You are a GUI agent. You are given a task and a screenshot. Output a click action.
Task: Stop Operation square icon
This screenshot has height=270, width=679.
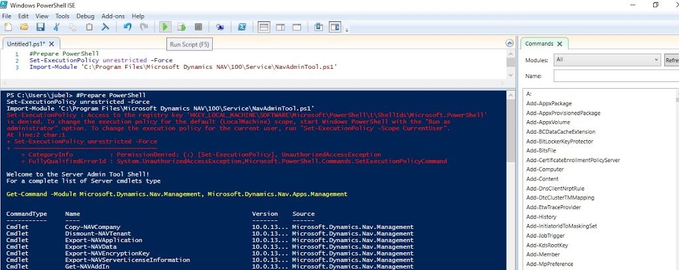coord(198,27)
